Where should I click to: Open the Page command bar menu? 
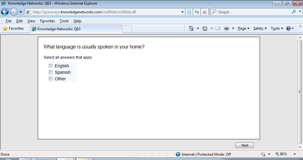[244, 28]
